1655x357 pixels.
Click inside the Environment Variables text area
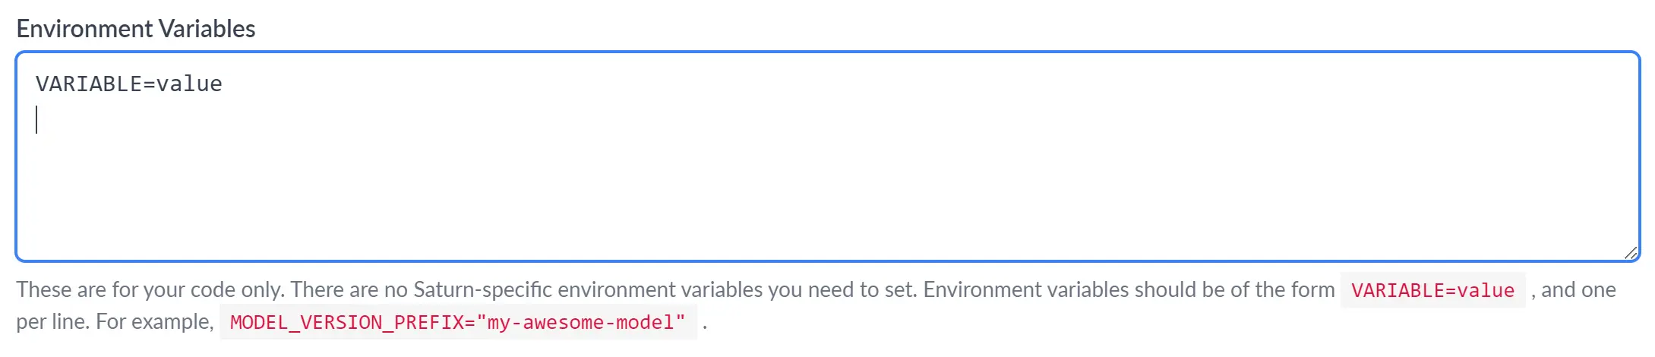point(827,156)
